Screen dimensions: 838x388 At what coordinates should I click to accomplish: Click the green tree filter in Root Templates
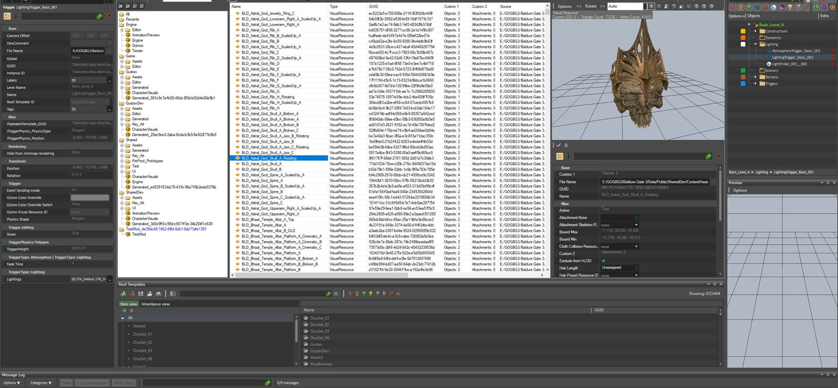[364, 294]
